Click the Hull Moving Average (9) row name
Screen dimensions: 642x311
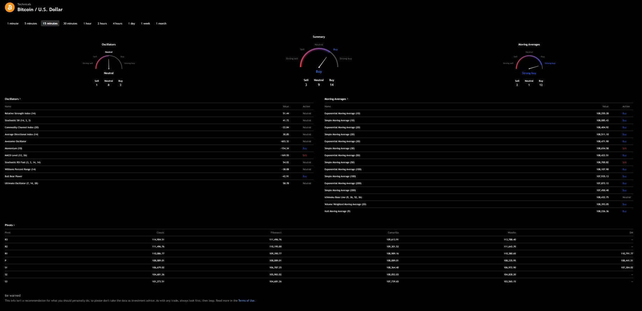pos(337,211)
